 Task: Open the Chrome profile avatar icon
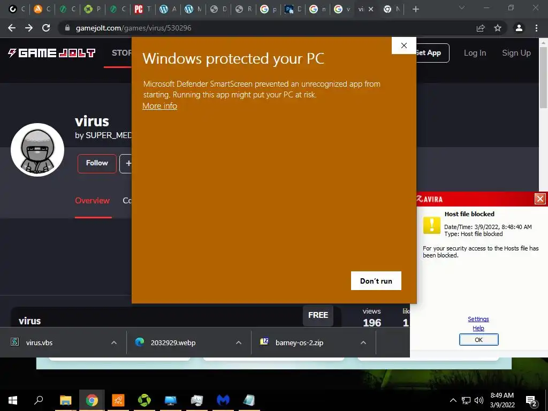(519, 28)
